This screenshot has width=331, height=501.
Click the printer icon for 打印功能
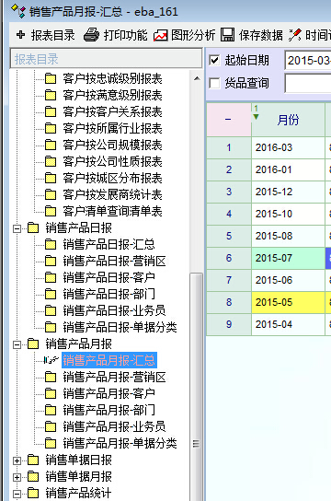[x=91, y=35]
